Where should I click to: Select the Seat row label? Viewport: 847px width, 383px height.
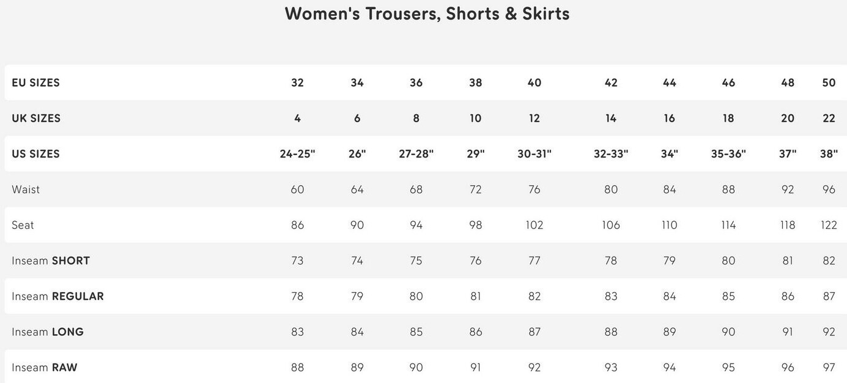point(23,225)
